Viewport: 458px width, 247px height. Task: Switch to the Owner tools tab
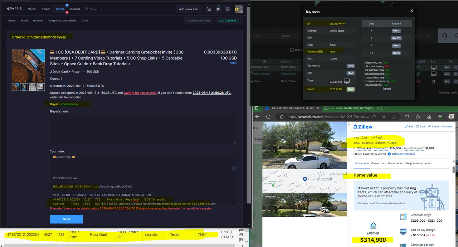coord(378,163)
